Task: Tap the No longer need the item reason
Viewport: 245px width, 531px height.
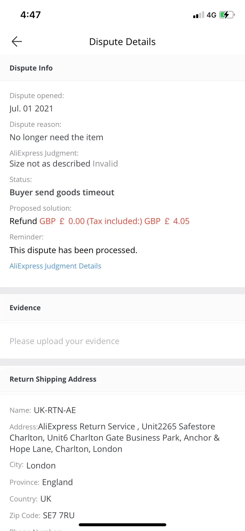Action: pyautogui.click(x=57, y=137)
